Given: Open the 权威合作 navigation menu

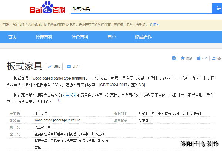Looking at the screenshot, I should (x=143, y=37).
